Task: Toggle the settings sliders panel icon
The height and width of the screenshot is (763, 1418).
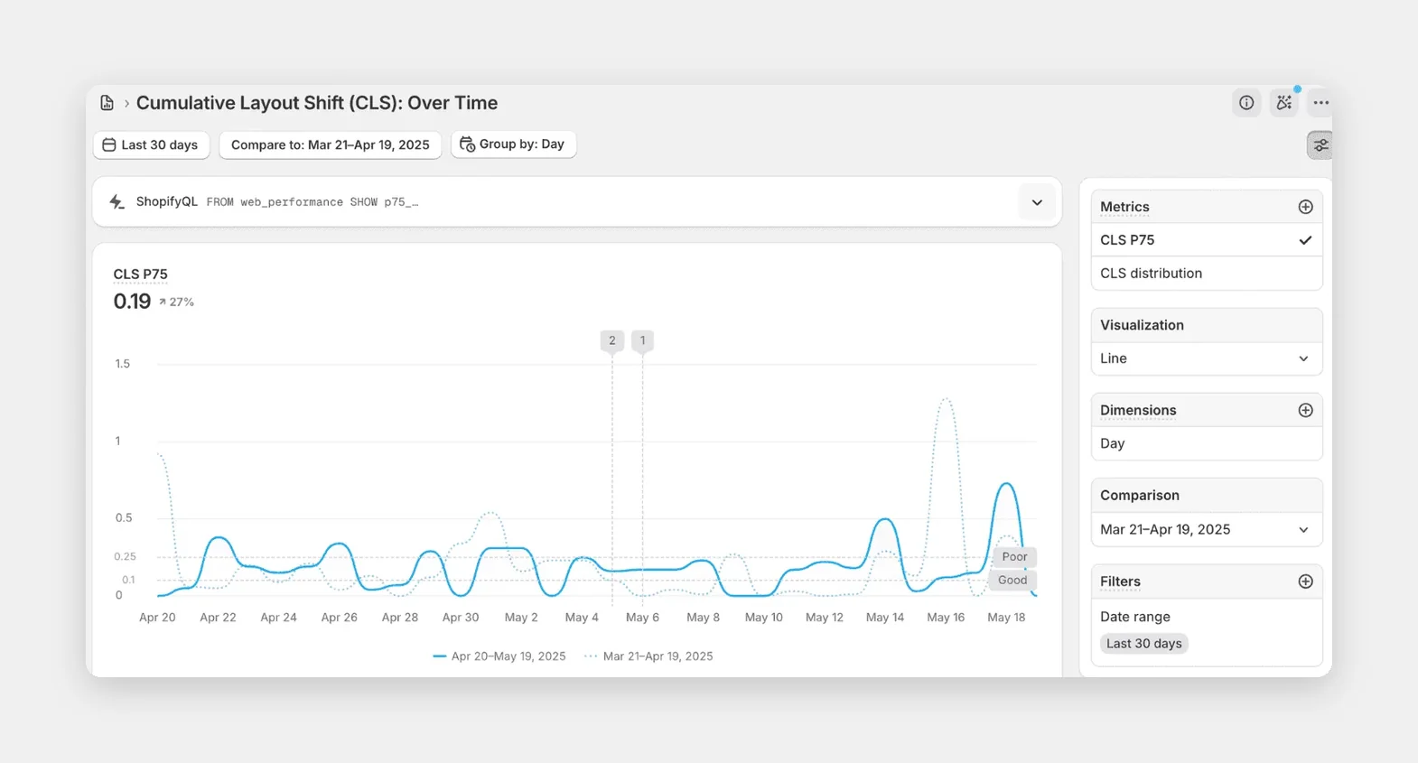Action: point(1320,144)
